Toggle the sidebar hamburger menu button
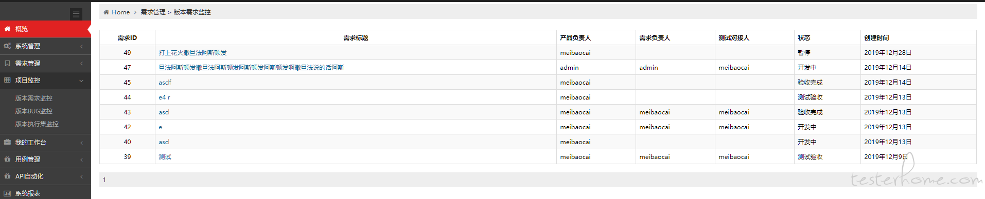Viewport: 985px width, 199px height. 76,14
